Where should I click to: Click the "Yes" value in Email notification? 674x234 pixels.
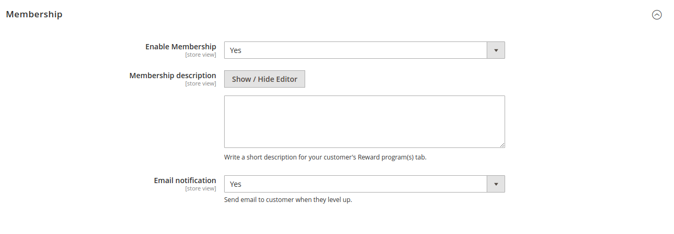tap(236, 184)
